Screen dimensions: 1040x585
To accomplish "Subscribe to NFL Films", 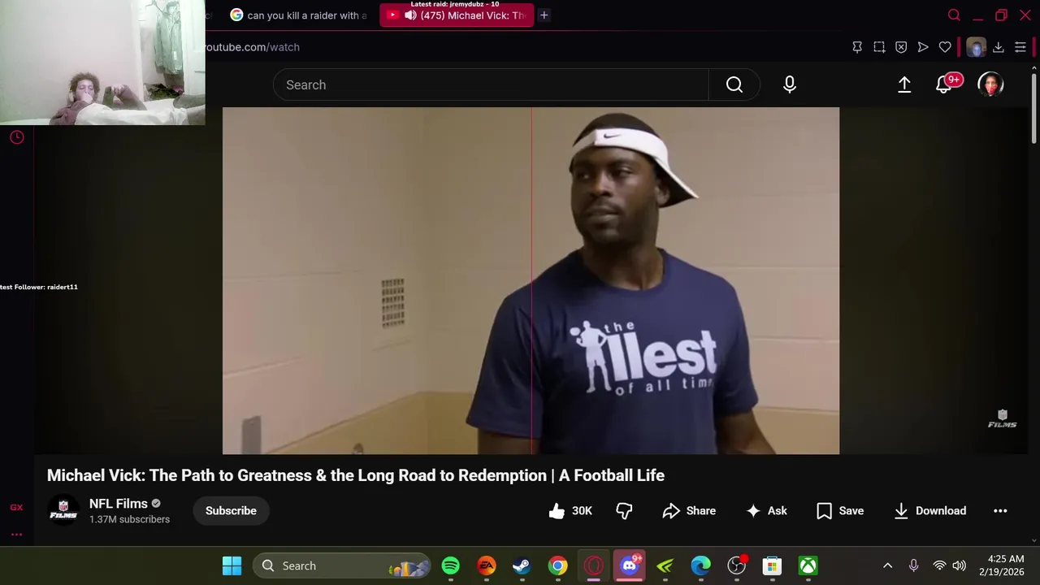I will (x=231, y=511).
